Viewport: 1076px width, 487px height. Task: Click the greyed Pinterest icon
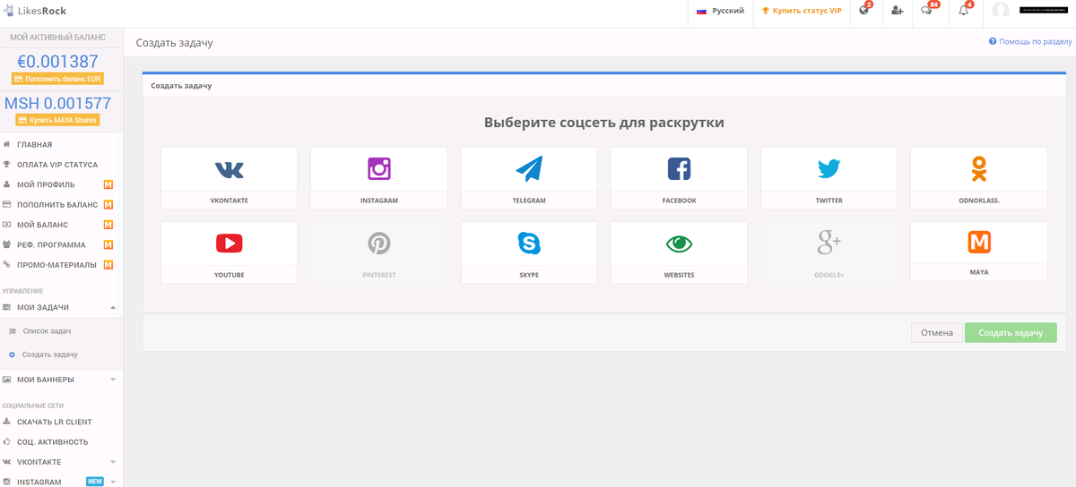tap(379, 243)
